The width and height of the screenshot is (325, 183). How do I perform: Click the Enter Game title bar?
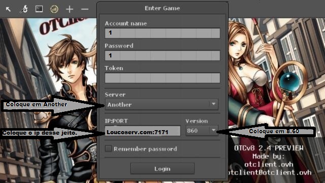coord(162,8)
